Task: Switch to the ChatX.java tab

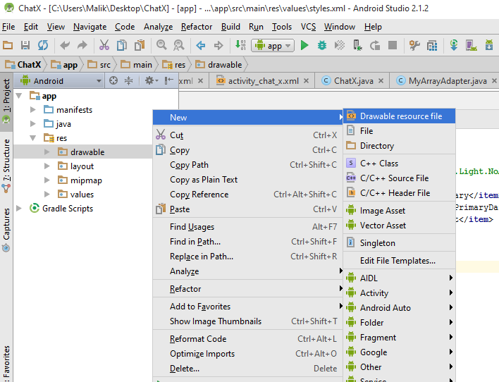Action: [x=353, y=81]
